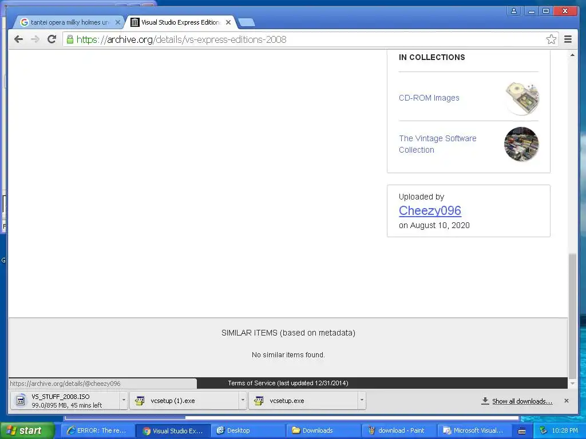The height and width of the screenshot is (439, 586).
Task: Bookmark this page with the star icon
Action: coord(551,39)
